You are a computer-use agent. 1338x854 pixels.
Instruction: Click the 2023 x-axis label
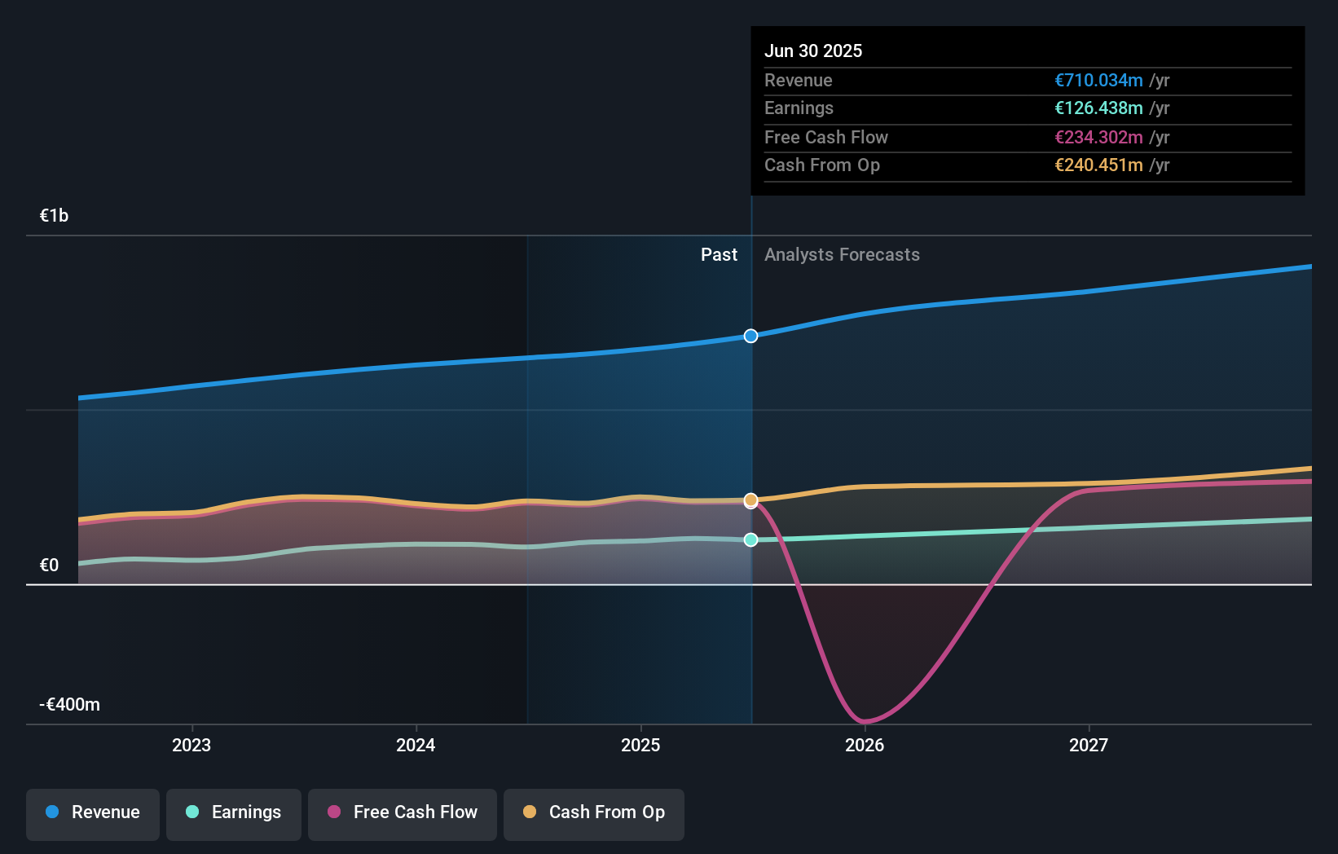pyautogui.click(x=191, y=745)
